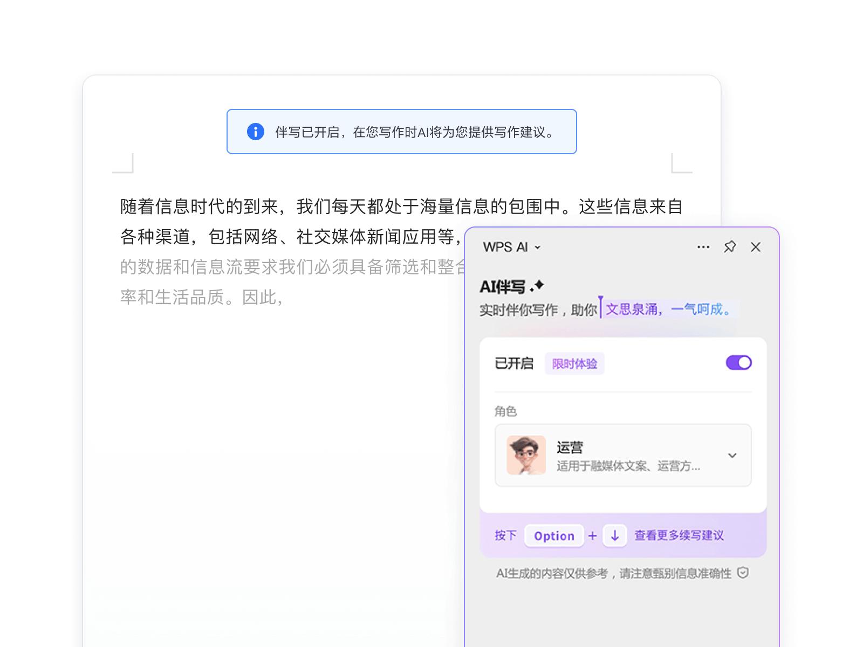Click the shield icon beside AI disclaimer
This screenshot has height=647, width=863.
click(743, 573)
